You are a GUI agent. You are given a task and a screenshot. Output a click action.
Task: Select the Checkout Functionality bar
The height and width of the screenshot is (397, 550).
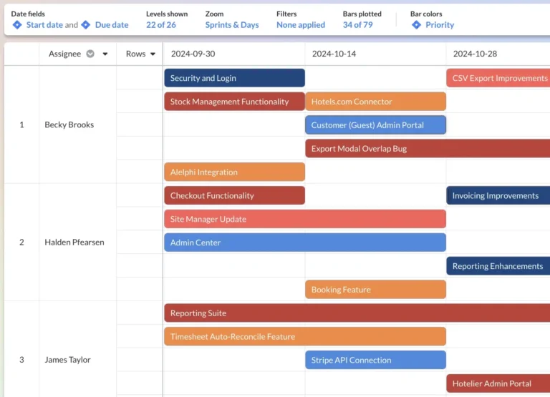click(x=234, y=195)
